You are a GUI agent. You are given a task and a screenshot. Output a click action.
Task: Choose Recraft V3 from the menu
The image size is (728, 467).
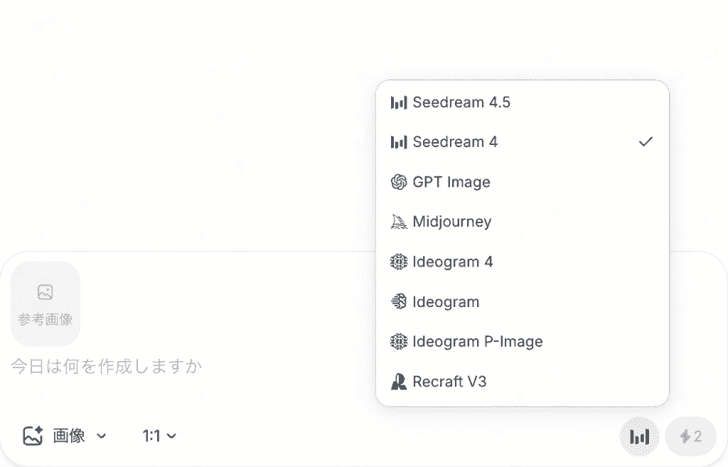point(523,382)
